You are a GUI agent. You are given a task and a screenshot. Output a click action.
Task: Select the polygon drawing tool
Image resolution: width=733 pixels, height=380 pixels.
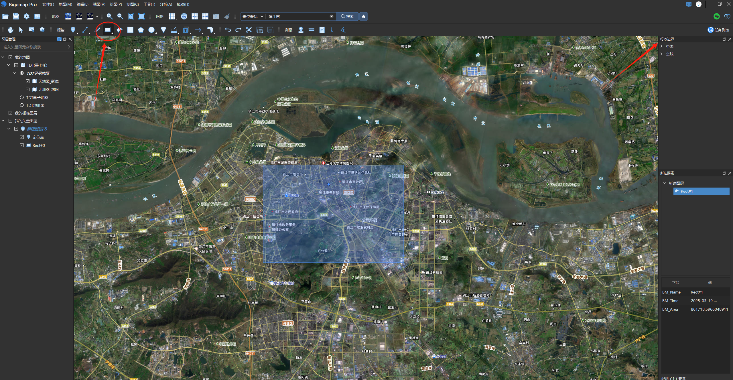(x=141, y=30)
